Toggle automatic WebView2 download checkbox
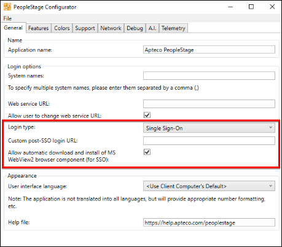 [147, 152]
